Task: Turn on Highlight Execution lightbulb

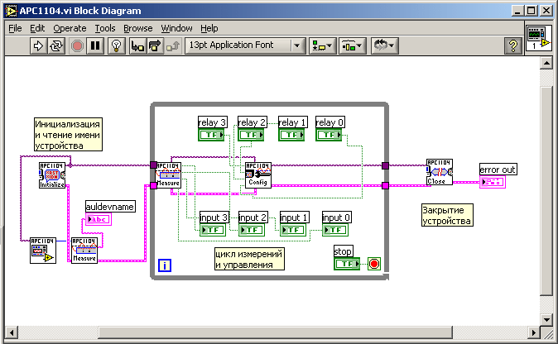Action: tap(117, 45)
